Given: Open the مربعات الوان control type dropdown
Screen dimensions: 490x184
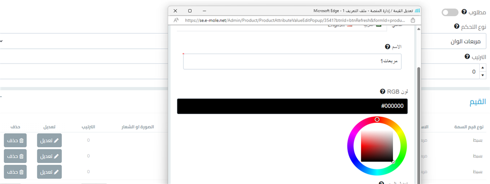Looking at the screenshot, I should click(243, 41).
